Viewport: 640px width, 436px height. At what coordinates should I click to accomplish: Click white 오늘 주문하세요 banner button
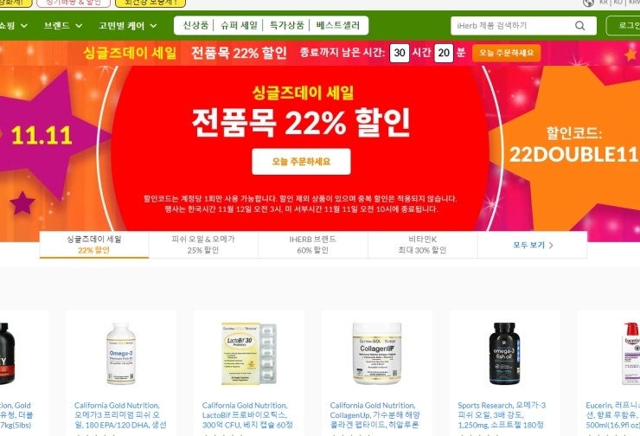click(301, 162)
